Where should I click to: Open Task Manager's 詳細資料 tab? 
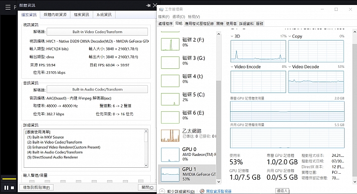[x=246, y=23]
